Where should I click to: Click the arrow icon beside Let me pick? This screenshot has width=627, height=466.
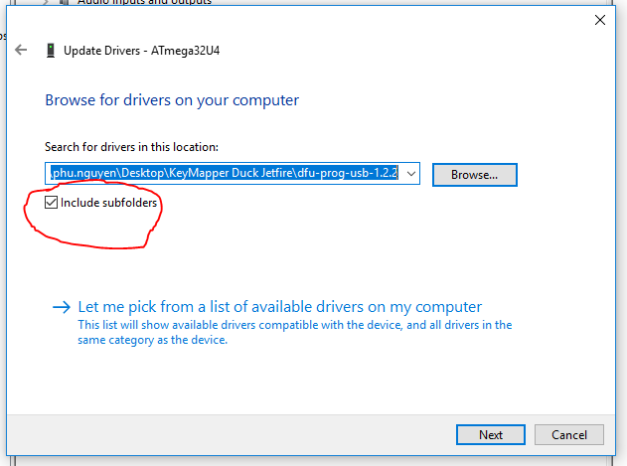point(62,308)
